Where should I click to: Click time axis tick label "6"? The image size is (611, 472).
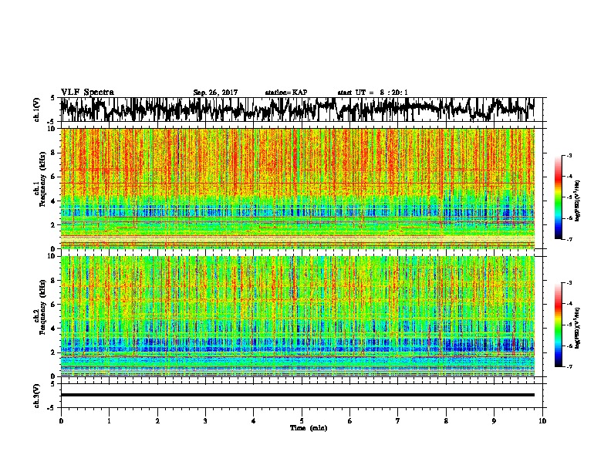coord(349,420)
